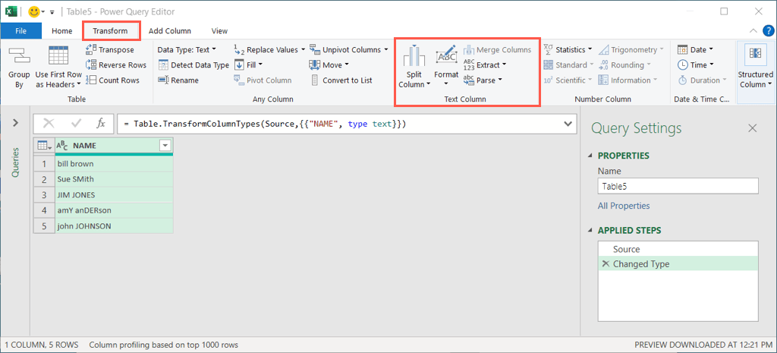The image size is (777, 353).
Task: Expand the Queries pane
Action: [x=15, y=122]
